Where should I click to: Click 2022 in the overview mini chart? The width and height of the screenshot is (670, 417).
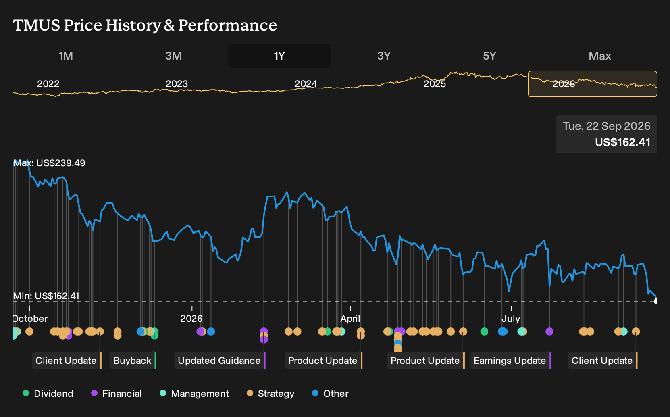pos(48,84)
